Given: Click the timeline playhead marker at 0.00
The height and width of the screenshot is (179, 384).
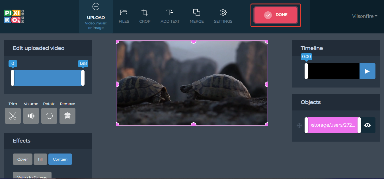Looking at the screenshot, I should pyautogui.click(x=306, y=71).
